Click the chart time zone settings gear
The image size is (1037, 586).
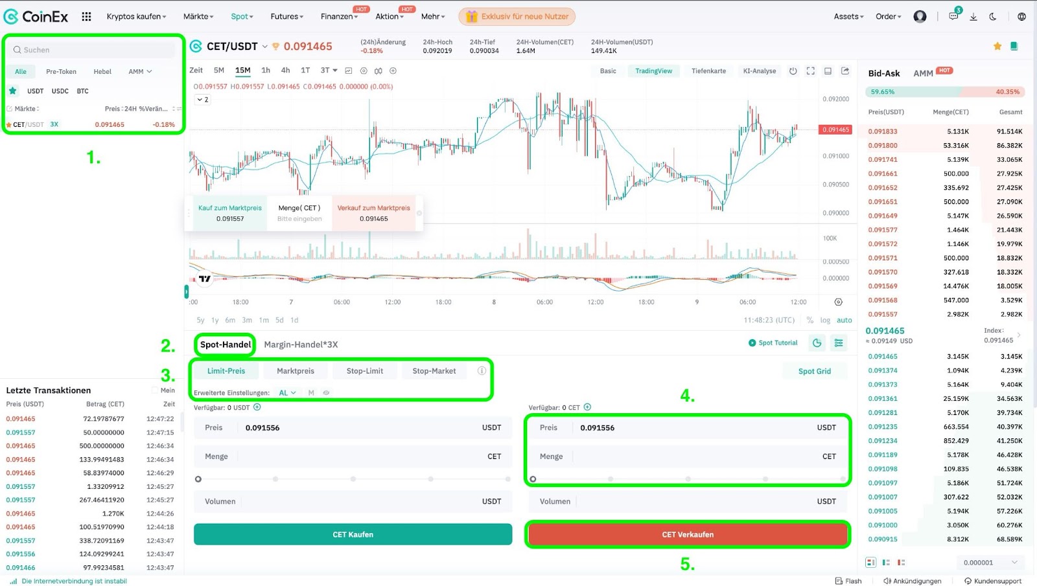[x=838, y=302]
